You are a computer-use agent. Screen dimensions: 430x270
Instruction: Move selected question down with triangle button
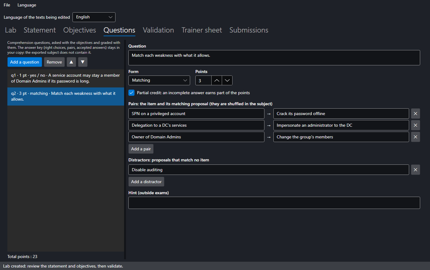click(x=83, y=62)
